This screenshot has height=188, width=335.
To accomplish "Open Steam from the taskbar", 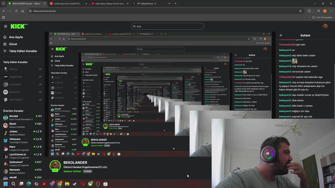I will pos(75,184).
